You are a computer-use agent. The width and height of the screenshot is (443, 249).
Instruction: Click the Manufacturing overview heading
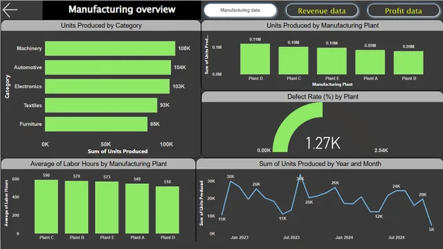click(122, 9)
